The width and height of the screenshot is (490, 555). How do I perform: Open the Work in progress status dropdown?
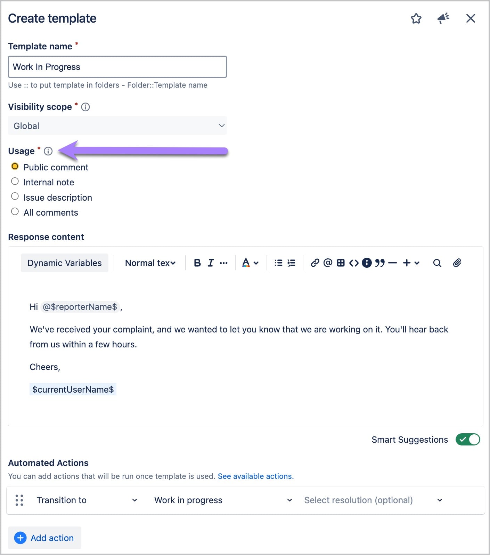[x=223, y=500]
